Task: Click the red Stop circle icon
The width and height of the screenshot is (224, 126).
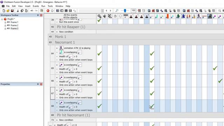Action: tap(48, 11)
